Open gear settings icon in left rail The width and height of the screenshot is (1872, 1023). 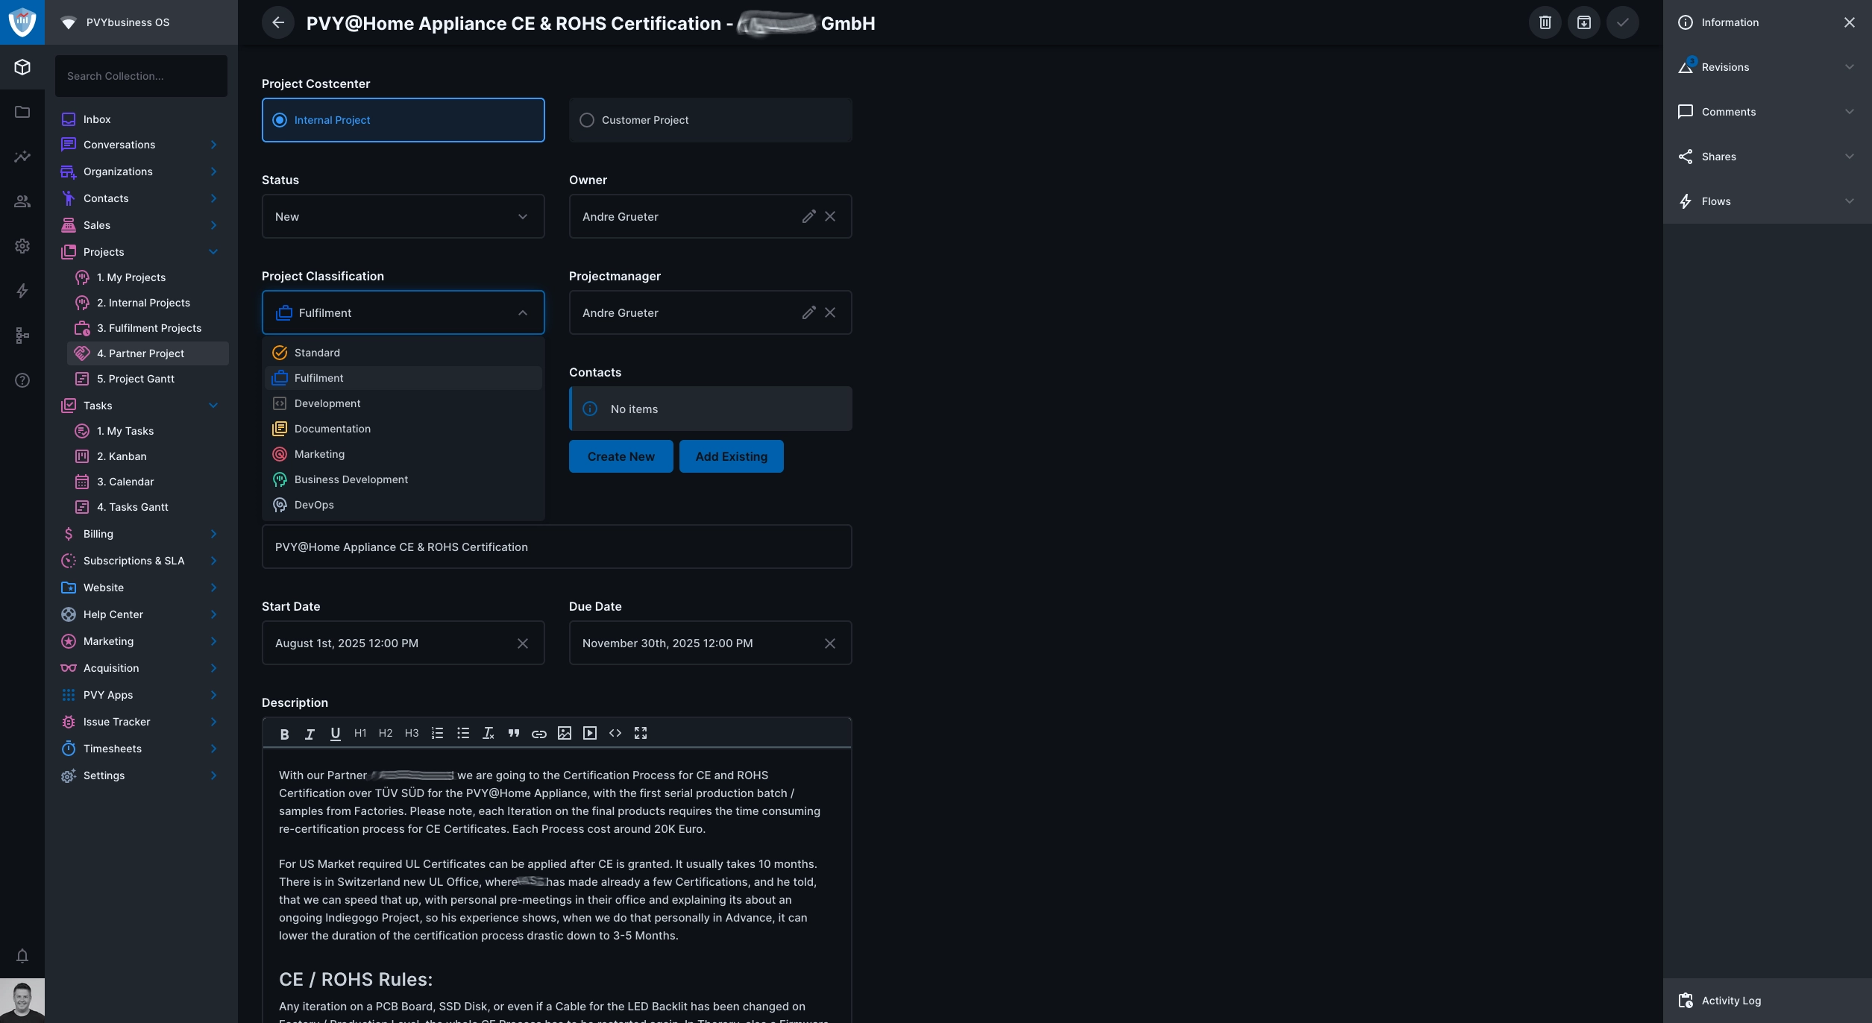[x=22, y=246]
